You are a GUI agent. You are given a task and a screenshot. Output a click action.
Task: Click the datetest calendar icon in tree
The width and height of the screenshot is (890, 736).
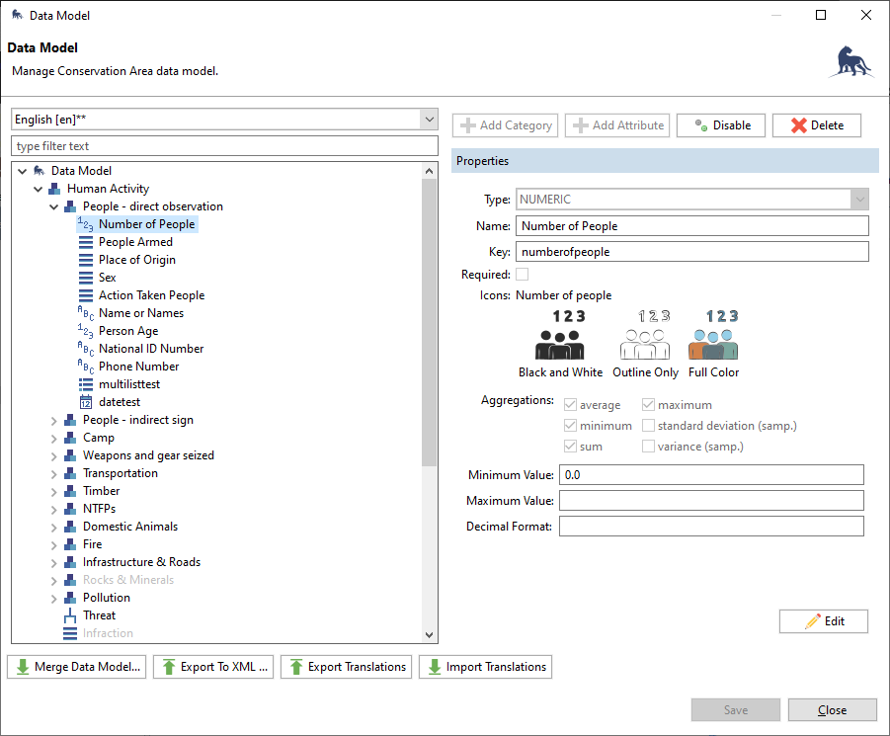click(86, 402)
